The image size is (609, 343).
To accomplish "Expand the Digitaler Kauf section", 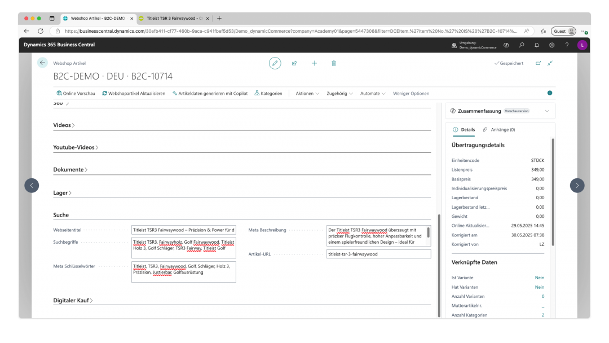I will pos(73,300).
